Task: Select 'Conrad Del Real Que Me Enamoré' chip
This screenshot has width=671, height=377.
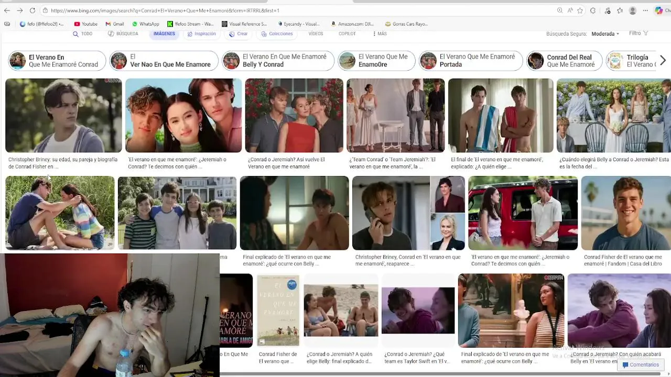Action: [x=564, y=61]
